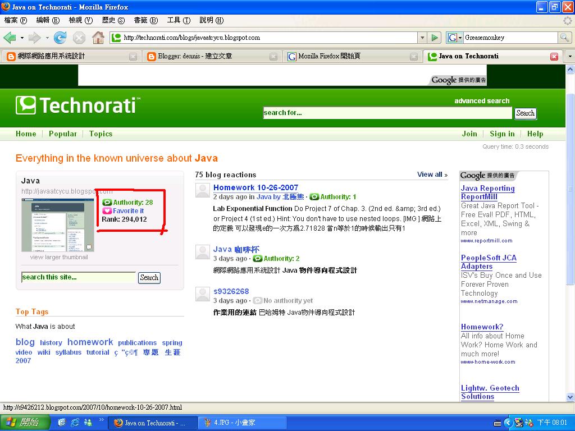The image size is (575, 431).
Task: Click avatar icon beside Java 咖啡杯
Action: point(202,252)
